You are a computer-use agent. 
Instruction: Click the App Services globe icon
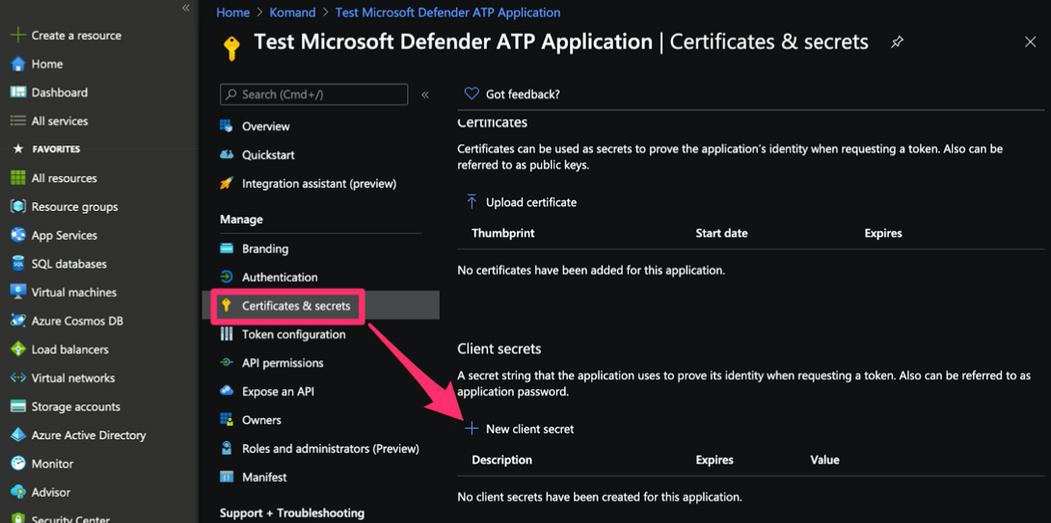18,236
